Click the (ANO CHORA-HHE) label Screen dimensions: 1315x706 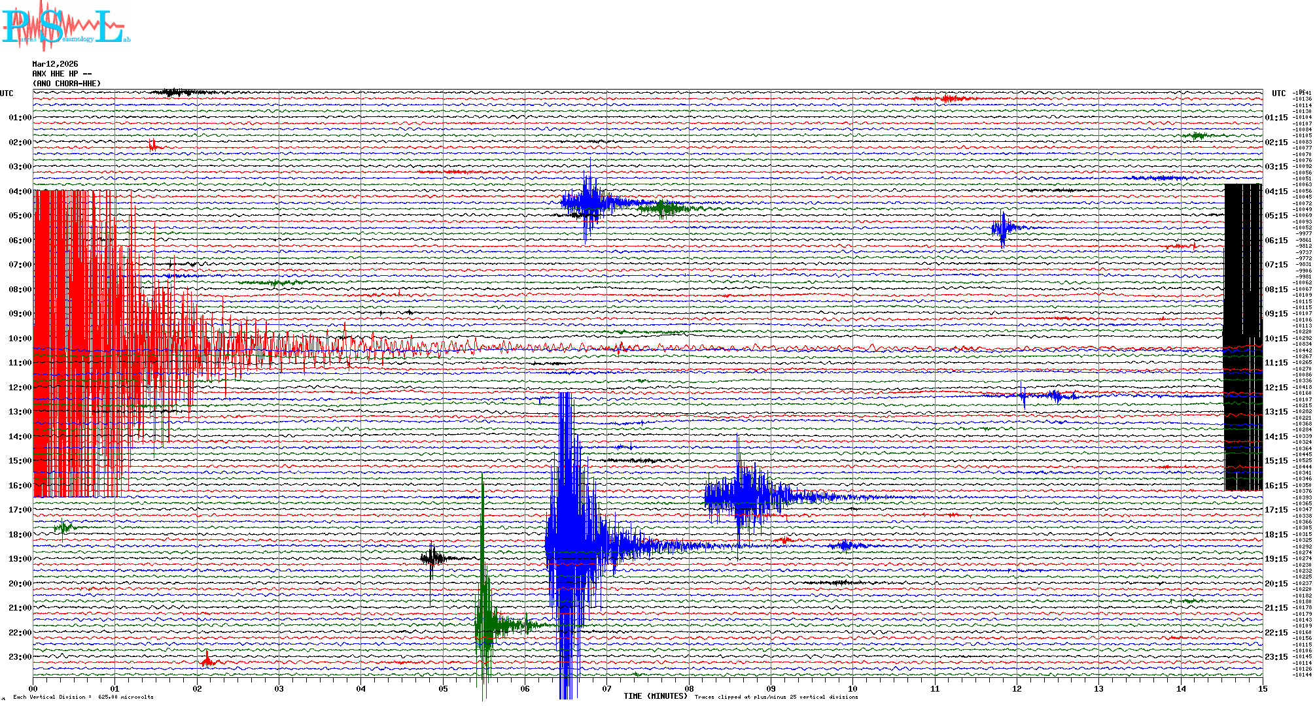[67, 84]
